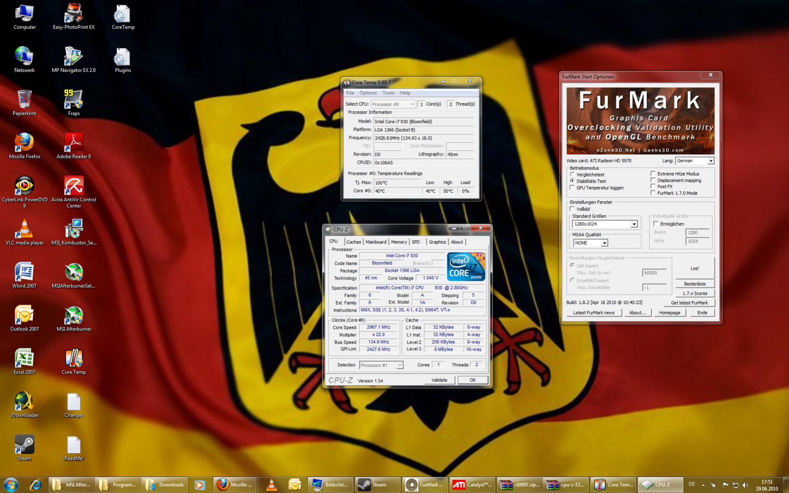The height and width of the screenshot is (493, 789).
Task: Launch Steam from the desktop
Action: coord(24,449)
